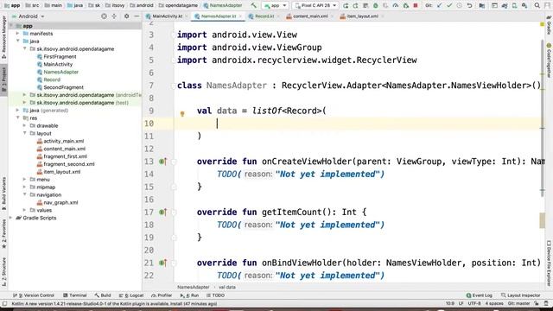Select activity_main.xml in the layout folder
Screen dimensions: 553x311
[63, 141]
